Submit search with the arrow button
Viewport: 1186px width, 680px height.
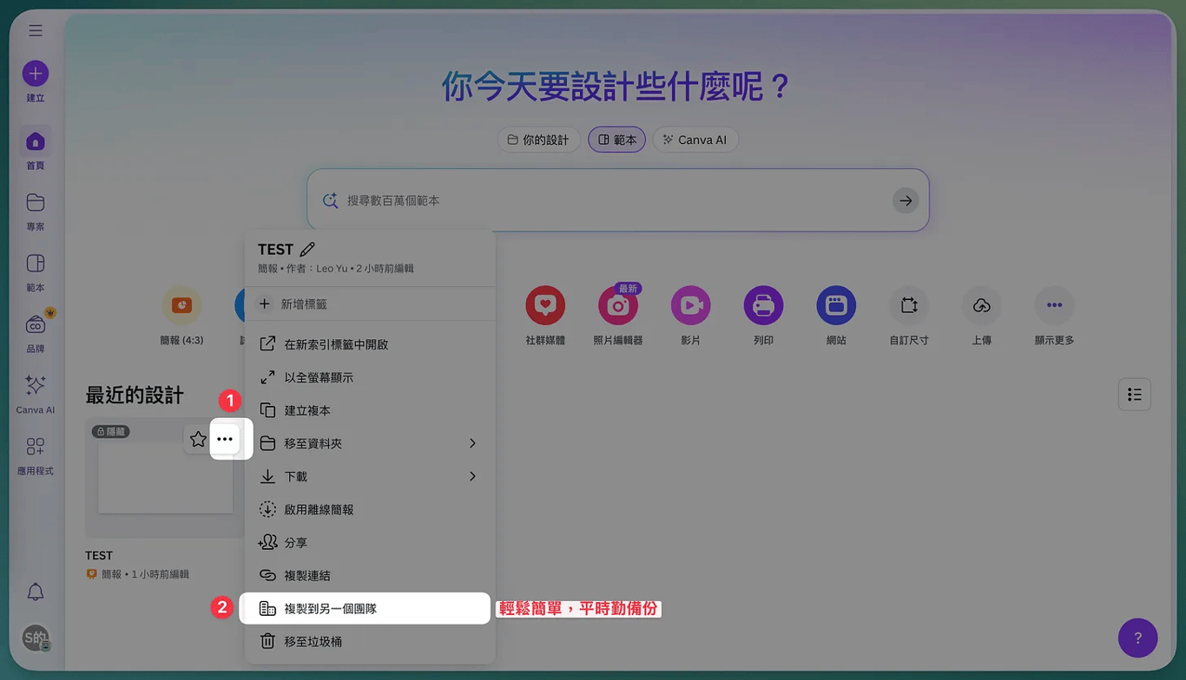(906, 200)
